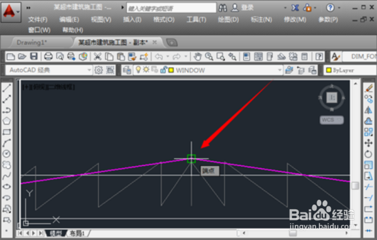
Task: Click the Plot printer icon
Action: click(x=48, y=57)
